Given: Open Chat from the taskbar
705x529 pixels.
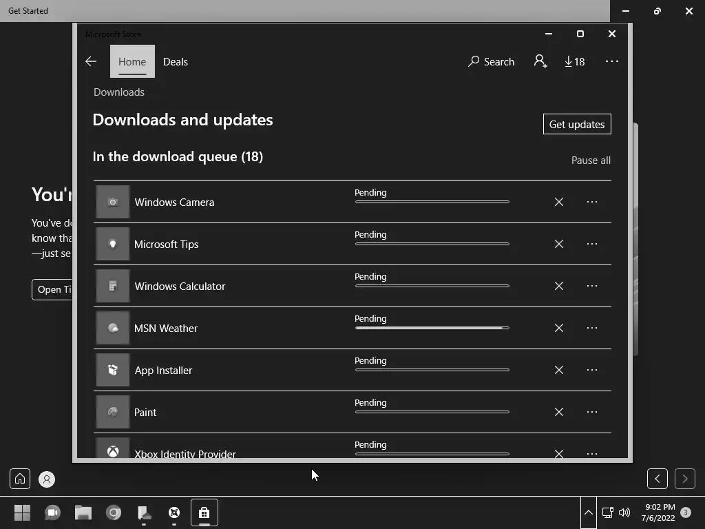Looking at the screenshot, I should click(52, 512).
